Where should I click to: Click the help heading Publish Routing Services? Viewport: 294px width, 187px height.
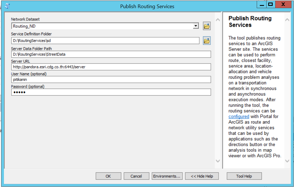point(250,22)
